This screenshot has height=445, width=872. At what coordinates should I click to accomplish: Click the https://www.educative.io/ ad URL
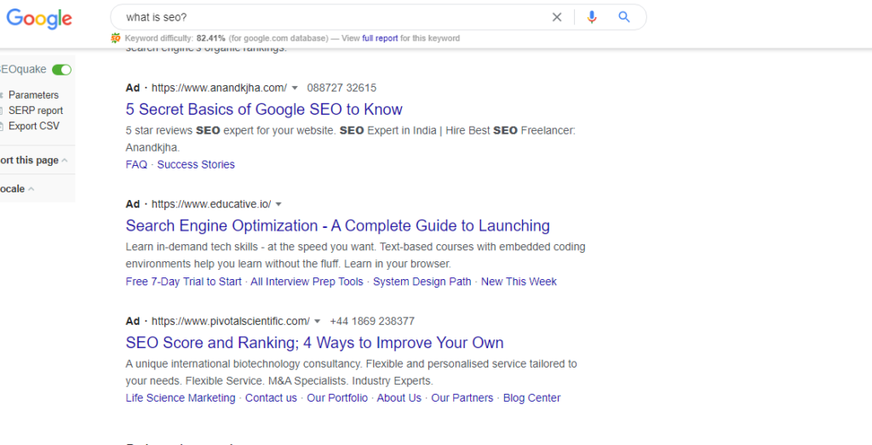(x=211, y=204)
